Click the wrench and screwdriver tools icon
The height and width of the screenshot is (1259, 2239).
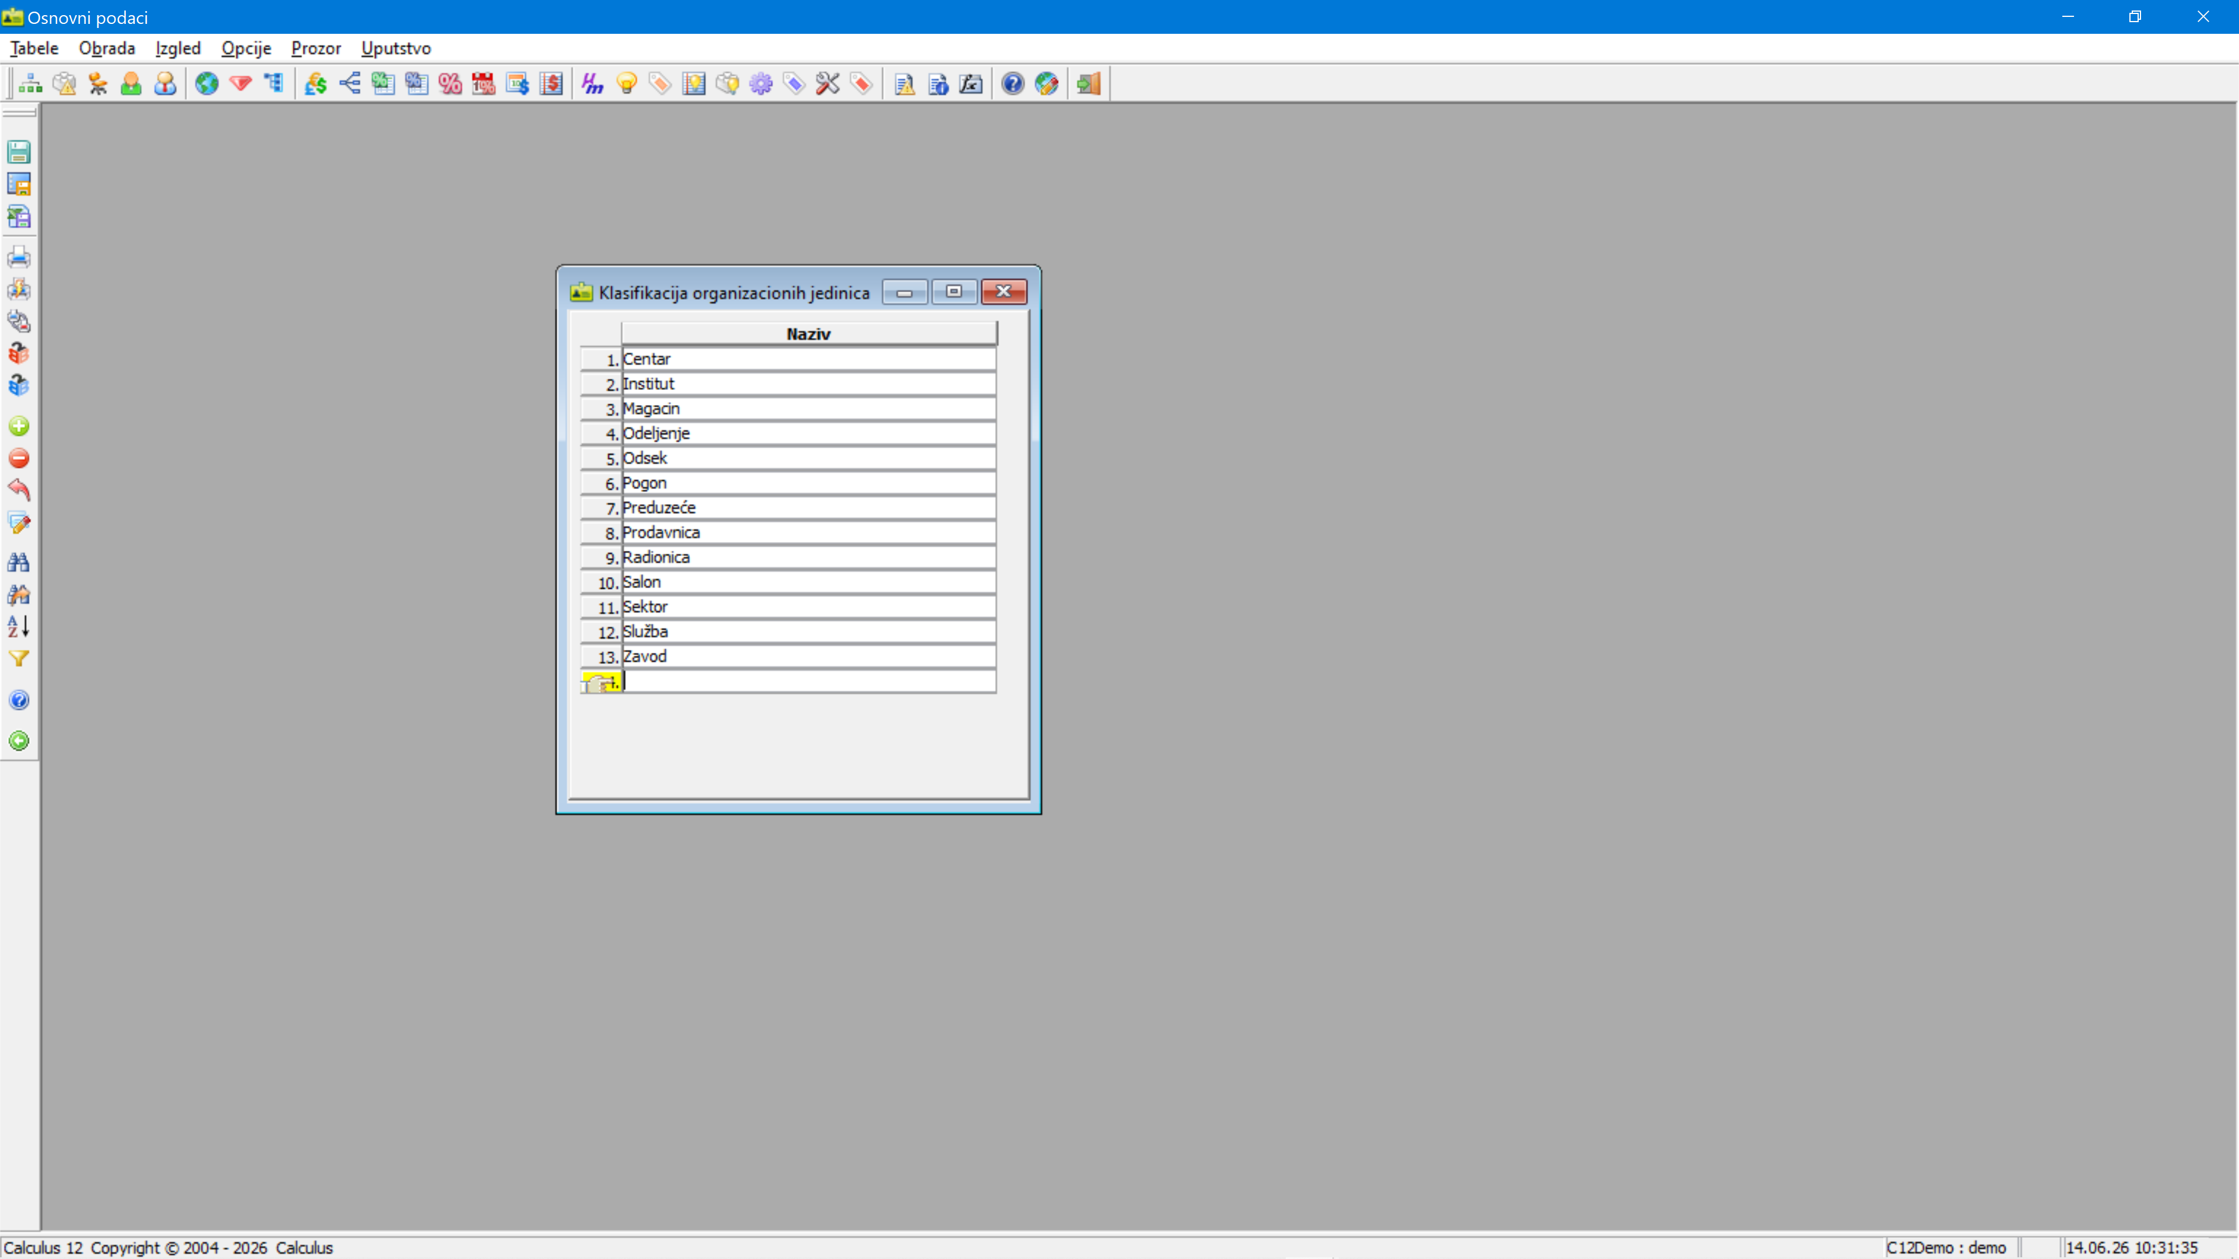[829, 83]
